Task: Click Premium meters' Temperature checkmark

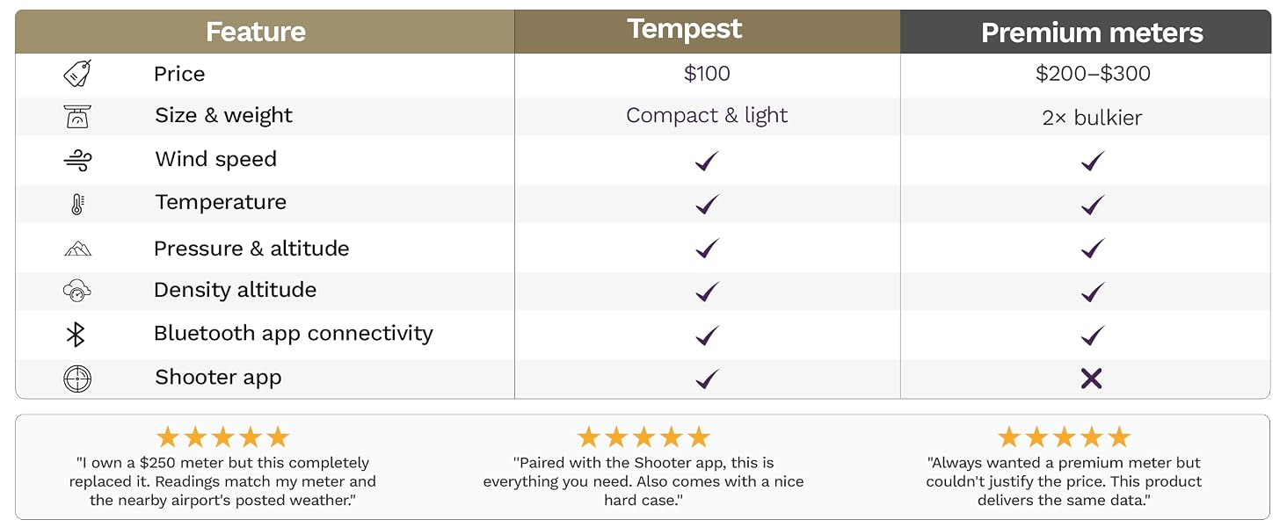Action: click(1092, 205)
